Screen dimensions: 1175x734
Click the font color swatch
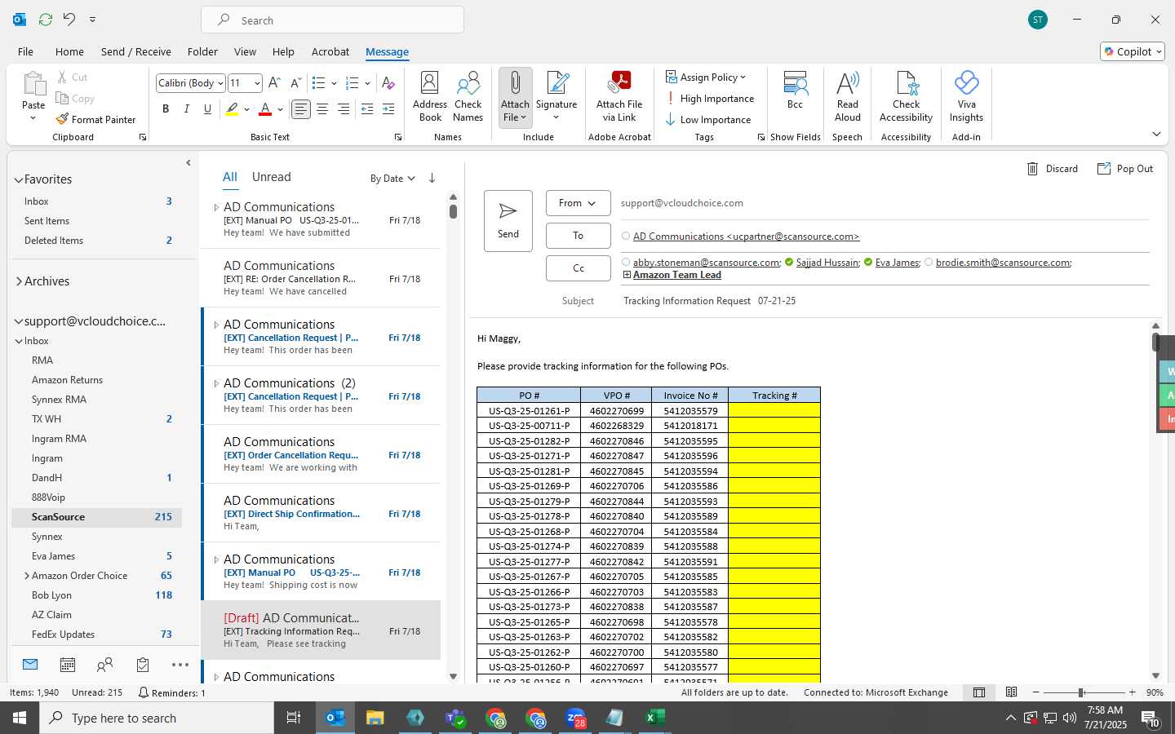265,108
